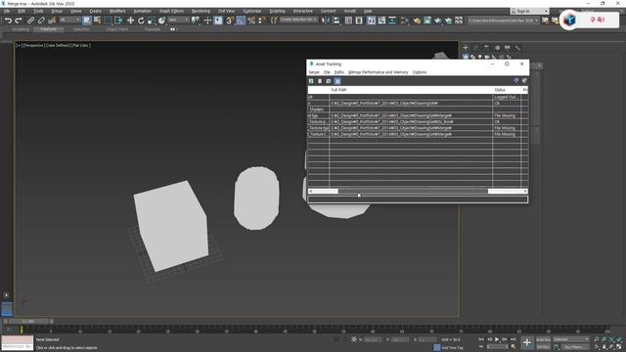Screen dimensions: 626x352
Task: Select the Bind to Space Warp tool
Action: coord(52,21)
